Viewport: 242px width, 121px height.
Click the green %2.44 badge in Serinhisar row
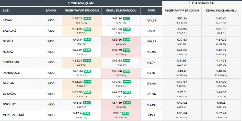point(87,60)
